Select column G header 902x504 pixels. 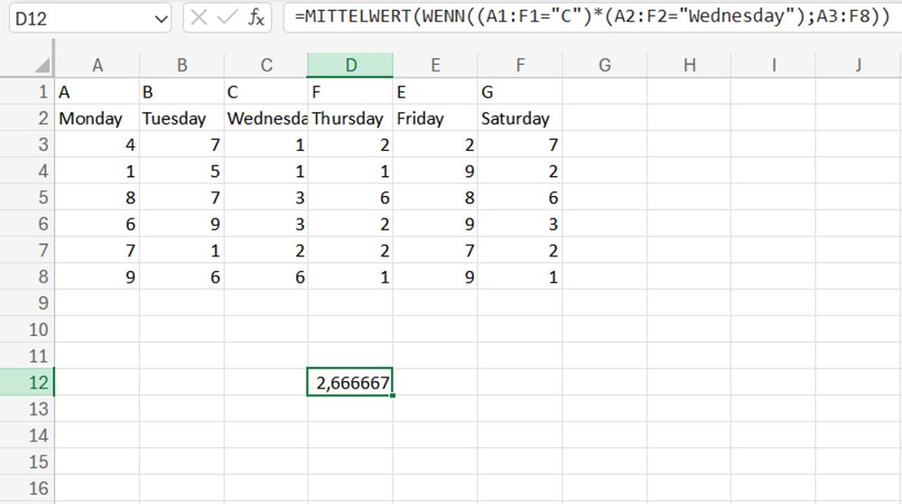[605, 65]
